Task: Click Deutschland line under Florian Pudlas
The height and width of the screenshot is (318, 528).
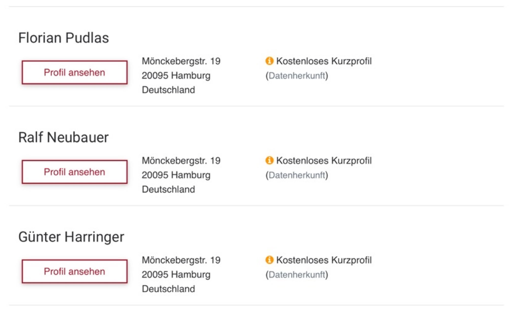Action: (x=168, y=90)
